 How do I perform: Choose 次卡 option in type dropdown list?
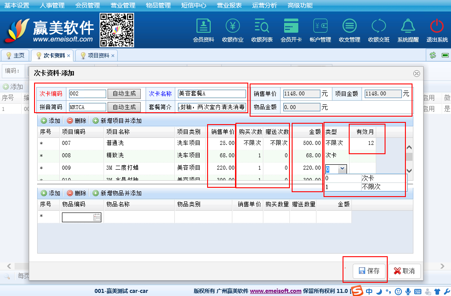(368, 178)
